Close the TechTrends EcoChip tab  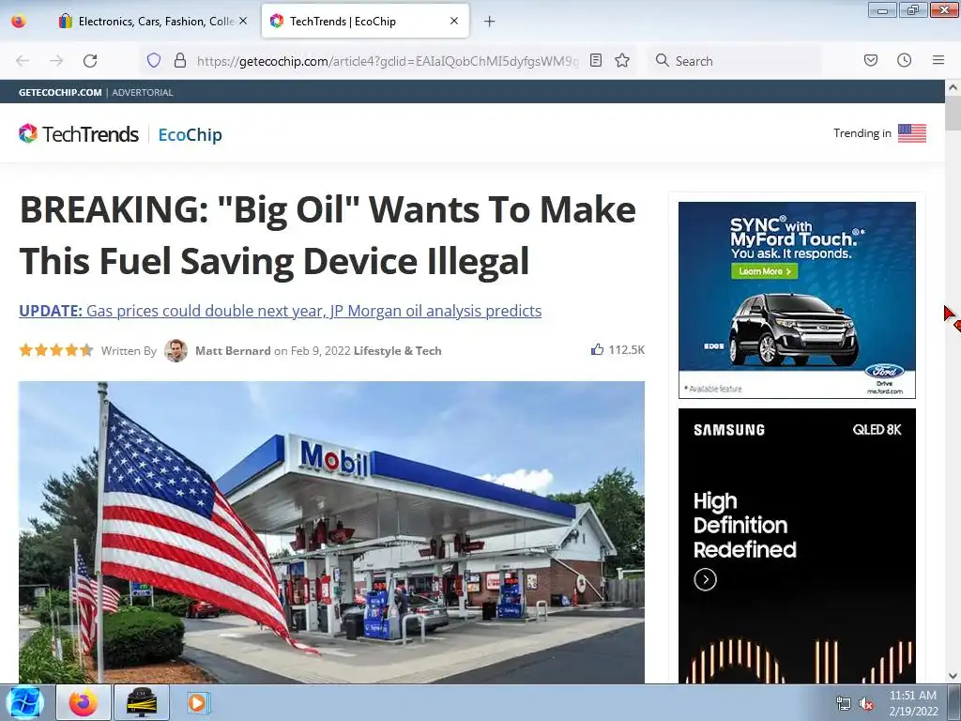point(454,21)
